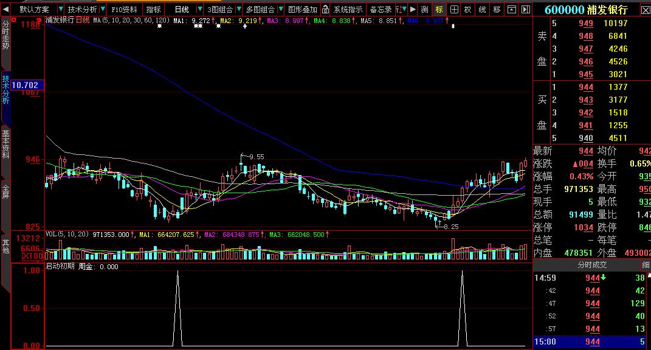Click the 测 measure tool icon

point(424,9)
